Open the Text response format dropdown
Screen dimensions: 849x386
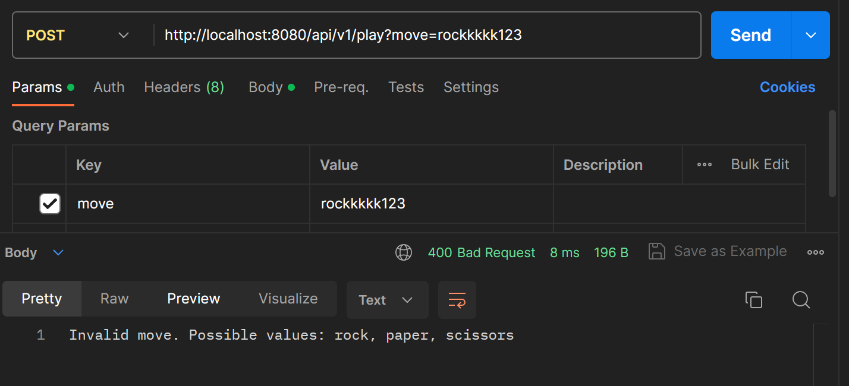point(387,300)
